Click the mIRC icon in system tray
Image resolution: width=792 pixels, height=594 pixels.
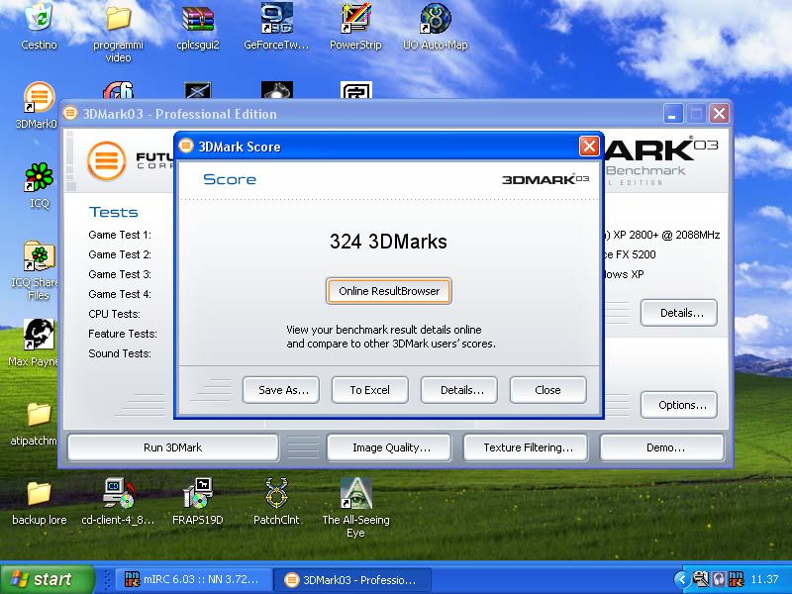(x=737, y=579)
